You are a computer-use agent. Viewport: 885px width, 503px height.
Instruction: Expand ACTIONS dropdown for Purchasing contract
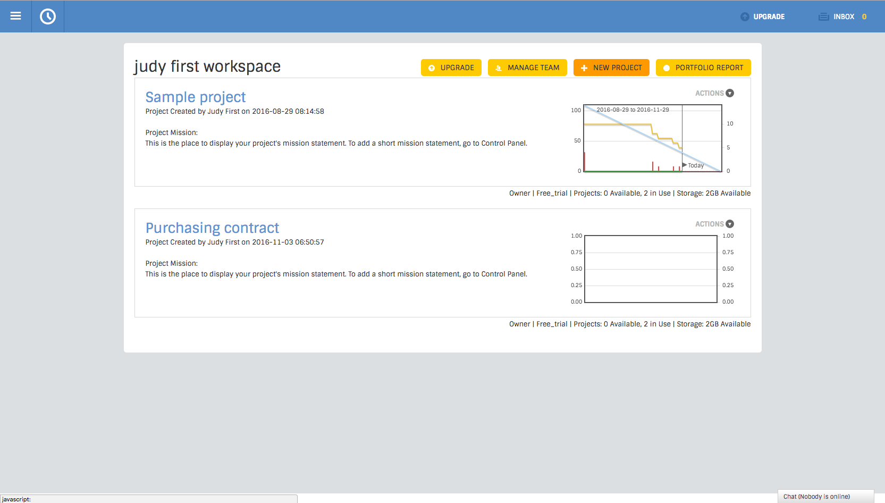(714, 224)
